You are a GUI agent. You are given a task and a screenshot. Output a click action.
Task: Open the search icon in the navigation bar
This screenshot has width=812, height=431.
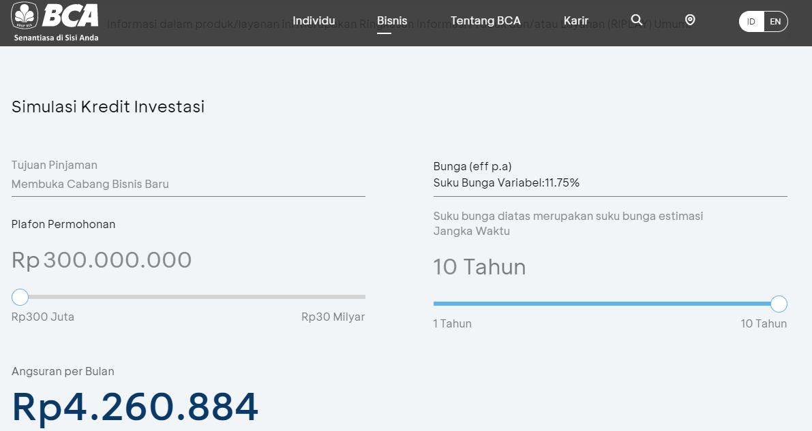(636, 20)
